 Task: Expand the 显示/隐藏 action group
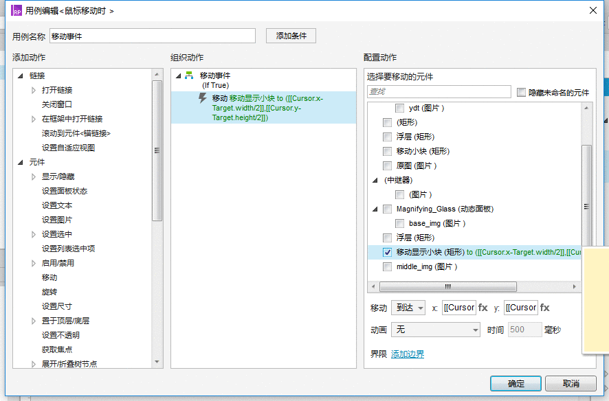(x=34, y=177)
